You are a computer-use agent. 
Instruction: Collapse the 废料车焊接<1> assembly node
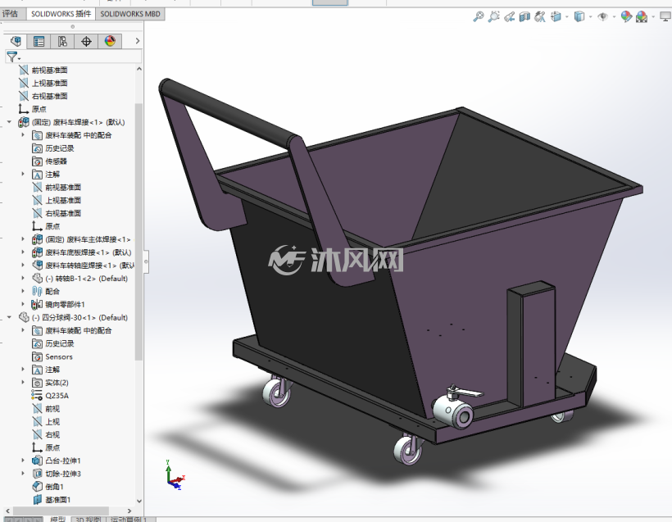point(9,122)
